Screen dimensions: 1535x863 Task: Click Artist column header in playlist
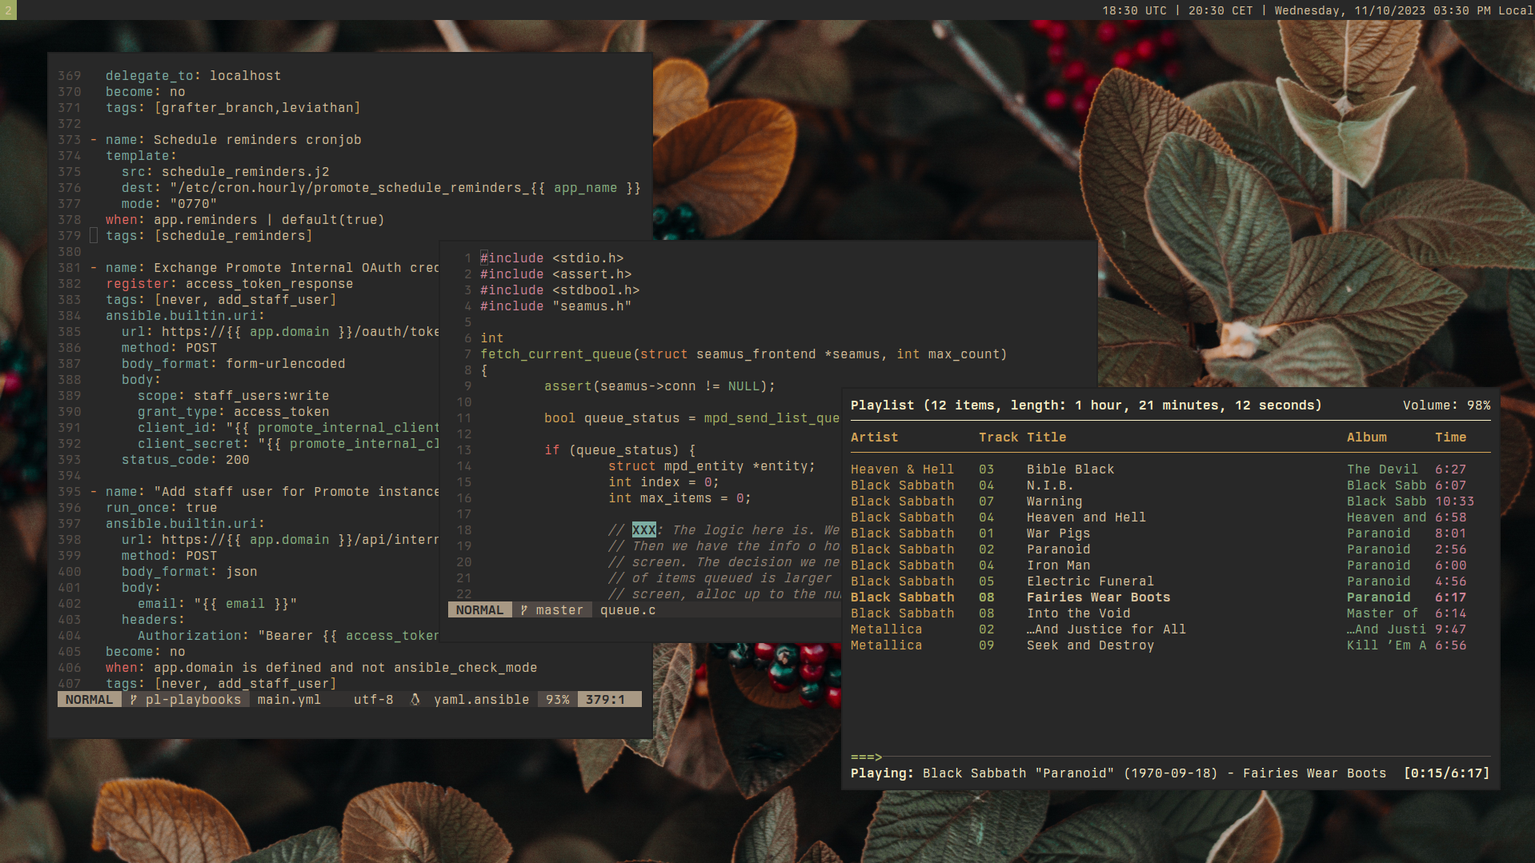coord(874,437)
